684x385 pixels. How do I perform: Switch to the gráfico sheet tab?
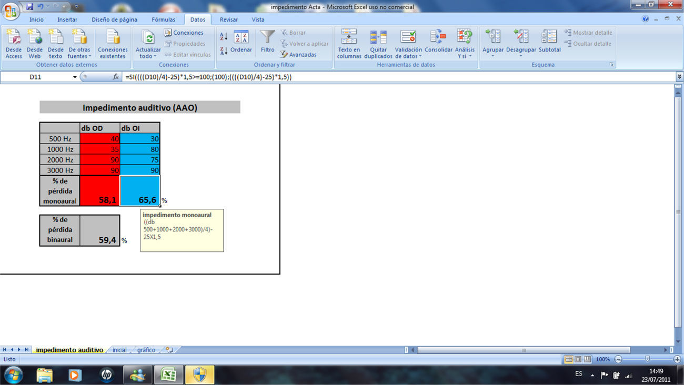tap(146, 350)
